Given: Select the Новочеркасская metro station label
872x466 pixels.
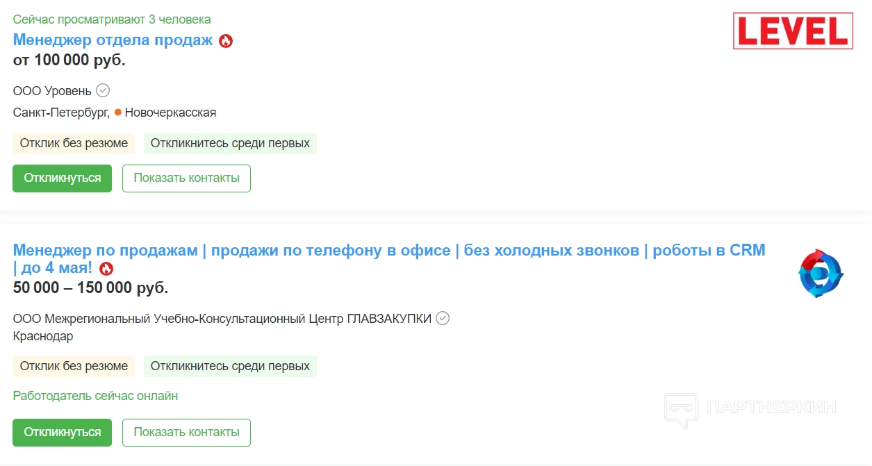Looking at the screenshot, I should click(x=170, y=113).
